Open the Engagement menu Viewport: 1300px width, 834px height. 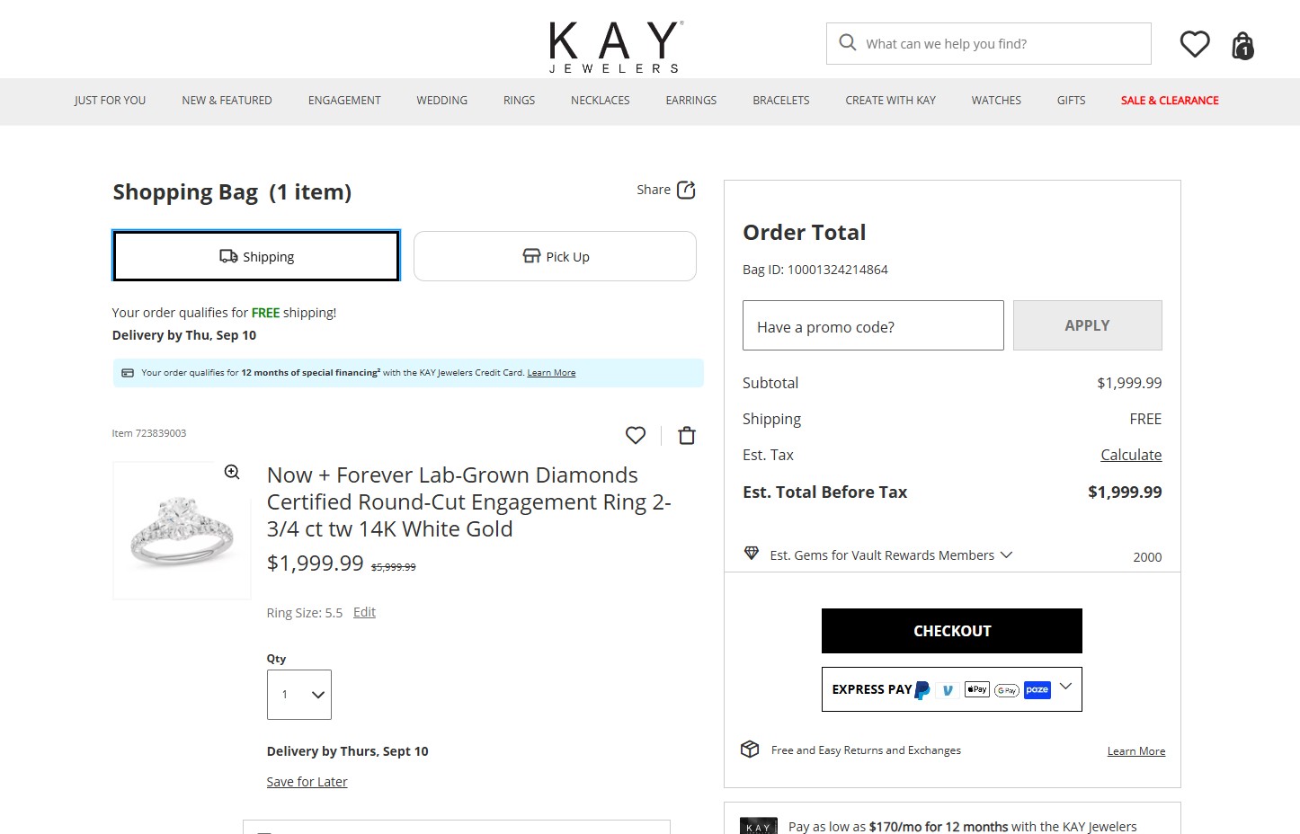(344, 101)
